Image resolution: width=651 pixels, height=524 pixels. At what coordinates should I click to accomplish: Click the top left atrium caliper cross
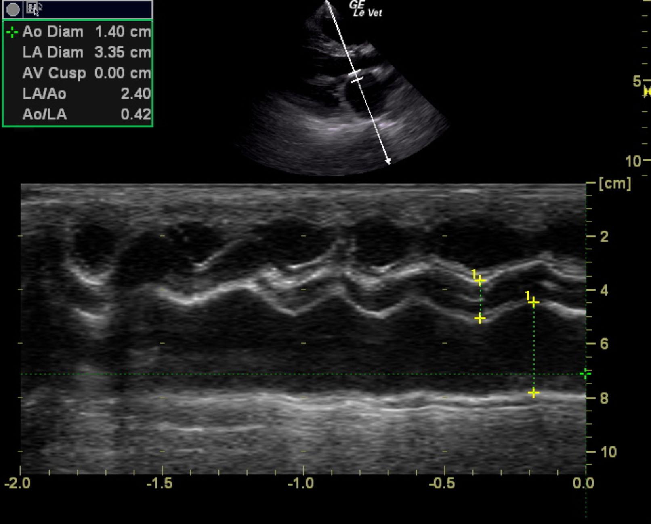tap(533, 302)
